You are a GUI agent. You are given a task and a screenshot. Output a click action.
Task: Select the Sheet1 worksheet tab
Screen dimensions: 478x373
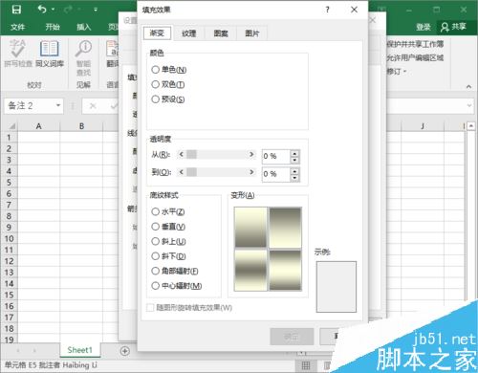tap(79, 350)
